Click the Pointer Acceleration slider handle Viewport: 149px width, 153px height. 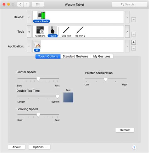pyautogui.click(x=106, y=79)
